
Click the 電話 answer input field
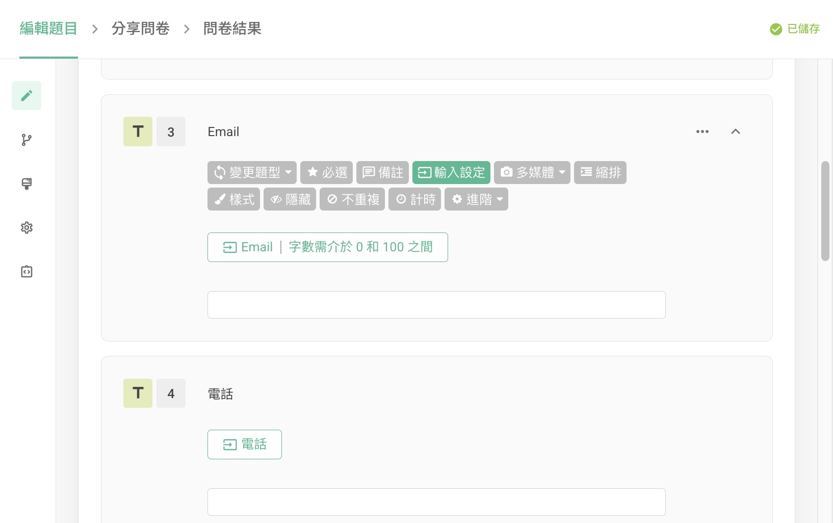pyautogui.click(x=436, y=502)
